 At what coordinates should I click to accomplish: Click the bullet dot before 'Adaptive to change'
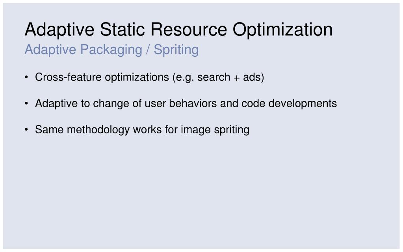[26, 103]
